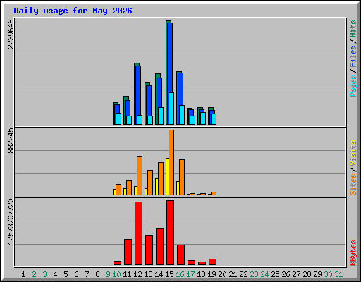Click day 10 on the x-axis

[x=116, y=274]
